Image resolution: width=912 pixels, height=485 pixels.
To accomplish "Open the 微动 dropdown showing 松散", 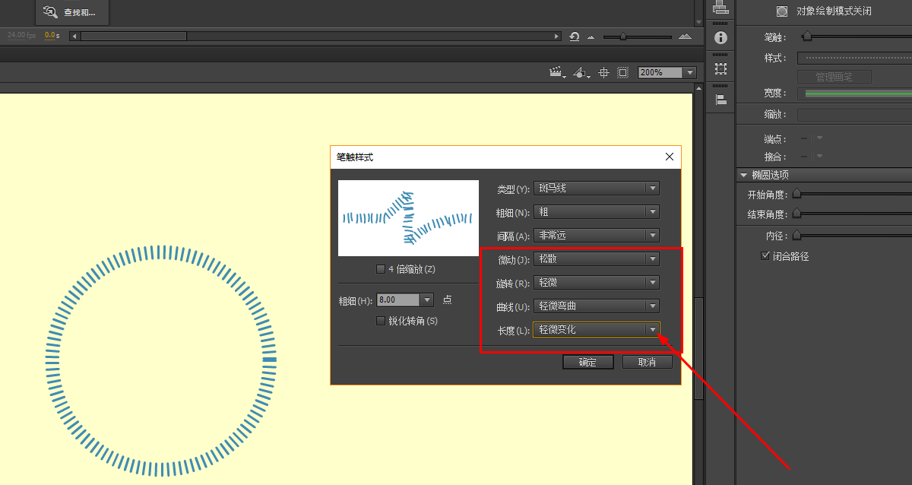I will (596, 258).
